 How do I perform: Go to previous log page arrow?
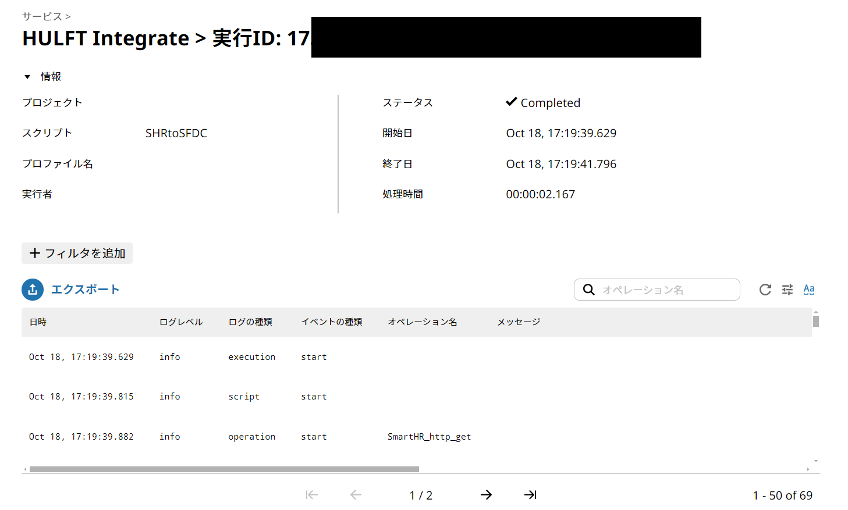pos(356,495)
